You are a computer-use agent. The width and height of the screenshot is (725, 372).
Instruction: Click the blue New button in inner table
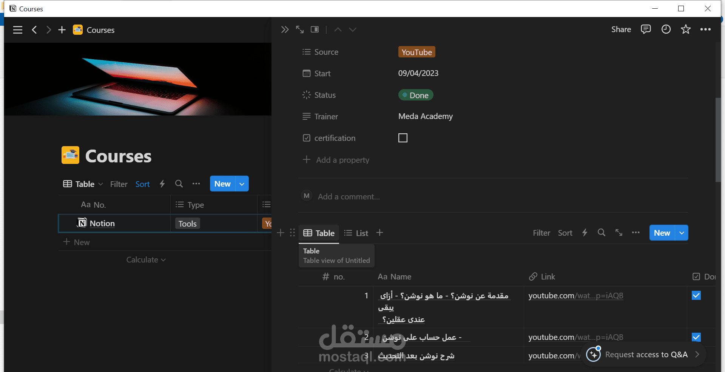pos(662,233)
